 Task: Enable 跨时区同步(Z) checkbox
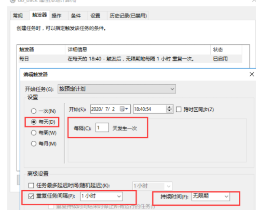(179, 110)
